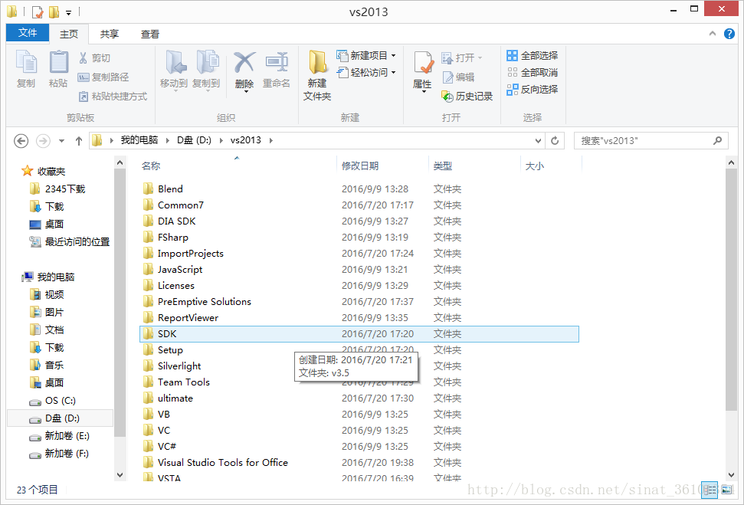Select the Blend folder

pyautogui.click(x=359, y=189)
